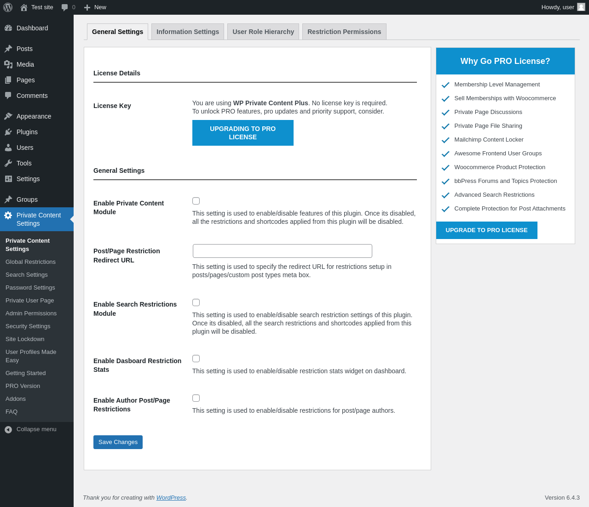
Task: Click Collapse menu text
Action: tap(36, 429)
